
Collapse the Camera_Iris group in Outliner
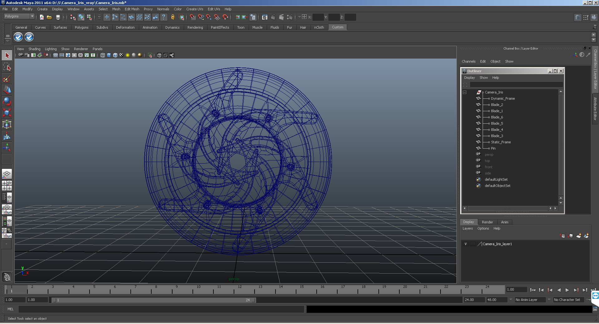465,92
